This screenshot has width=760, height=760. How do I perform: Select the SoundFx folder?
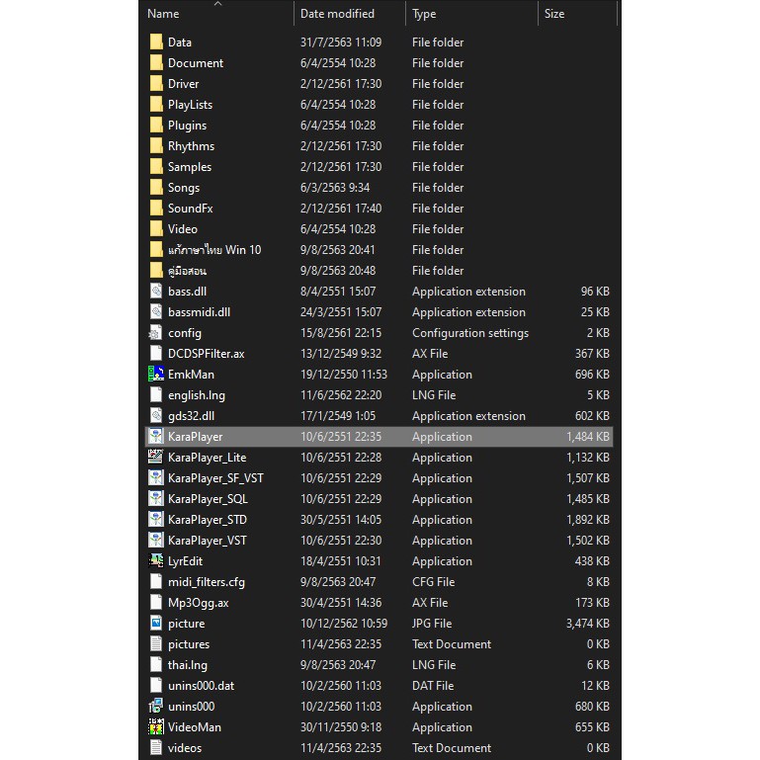(x=190, y=209)
